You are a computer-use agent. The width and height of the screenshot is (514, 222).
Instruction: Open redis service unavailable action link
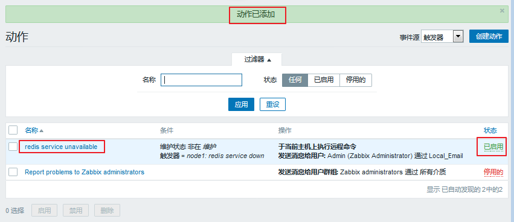tap(61, 147)
